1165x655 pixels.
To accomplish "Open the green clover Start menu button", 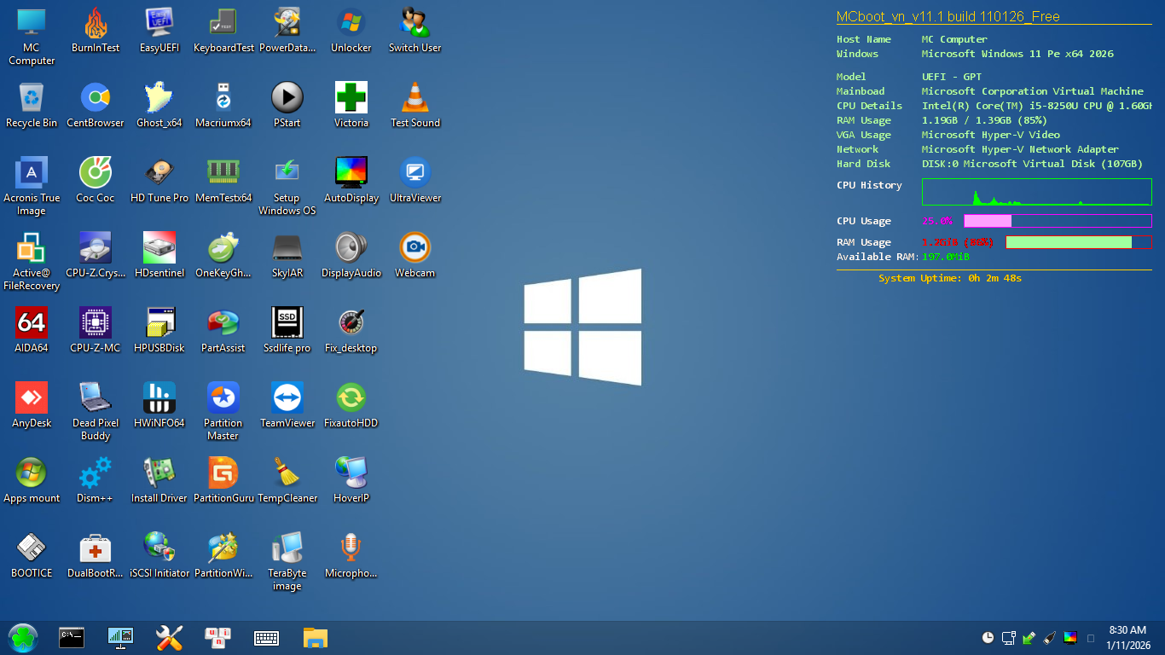I will pyautogui.click(x=23, y=638).
